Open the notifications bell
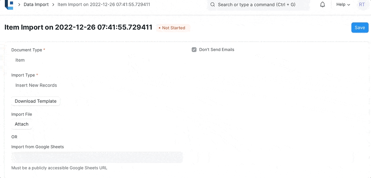Image resolution: width=371 pixels, height=178 pixels. tap(323, 5)
